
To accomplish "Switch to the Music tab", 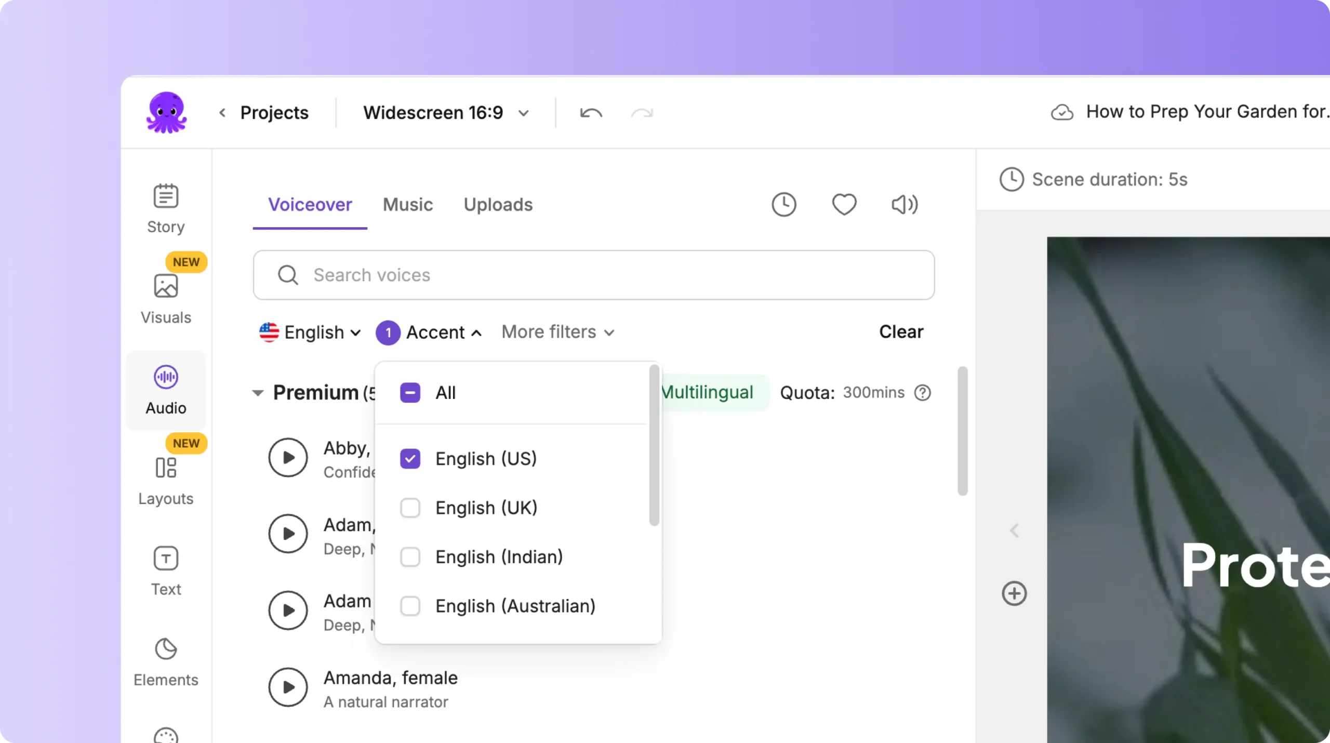I will [x=407, y=205].
